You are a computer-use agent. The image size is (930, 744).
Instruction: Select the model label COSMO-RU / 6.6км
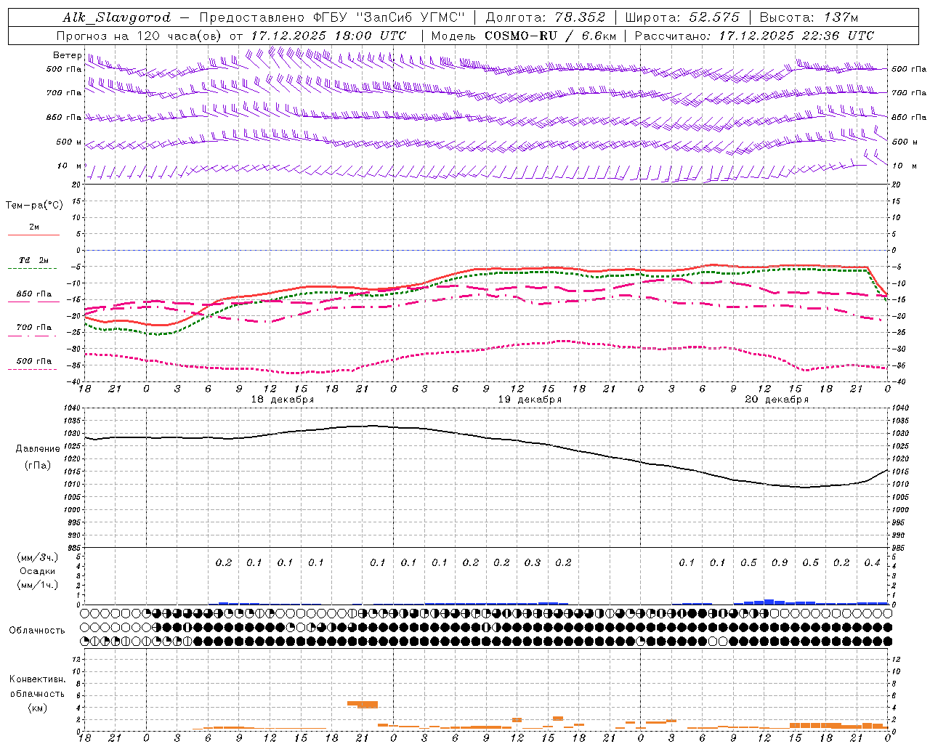click(x=550, y=36)
